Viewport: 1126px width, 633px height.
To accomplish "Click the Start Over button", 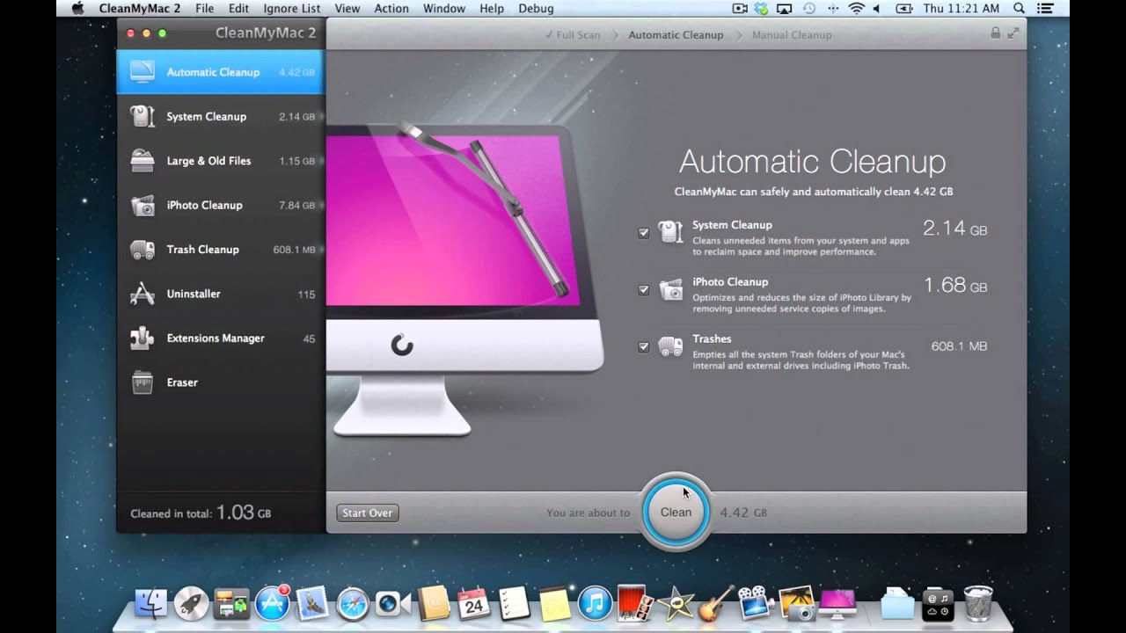I will click(368, 513).
